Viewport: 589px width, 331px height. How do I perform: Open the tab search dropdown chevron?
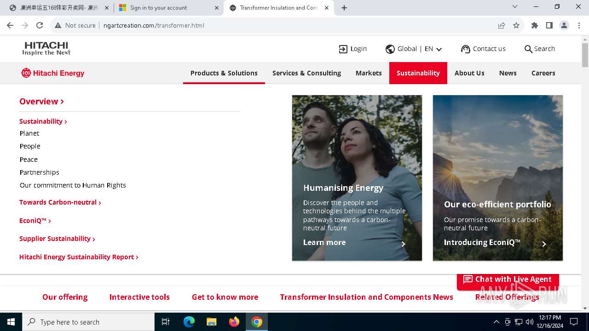(515, 7)
